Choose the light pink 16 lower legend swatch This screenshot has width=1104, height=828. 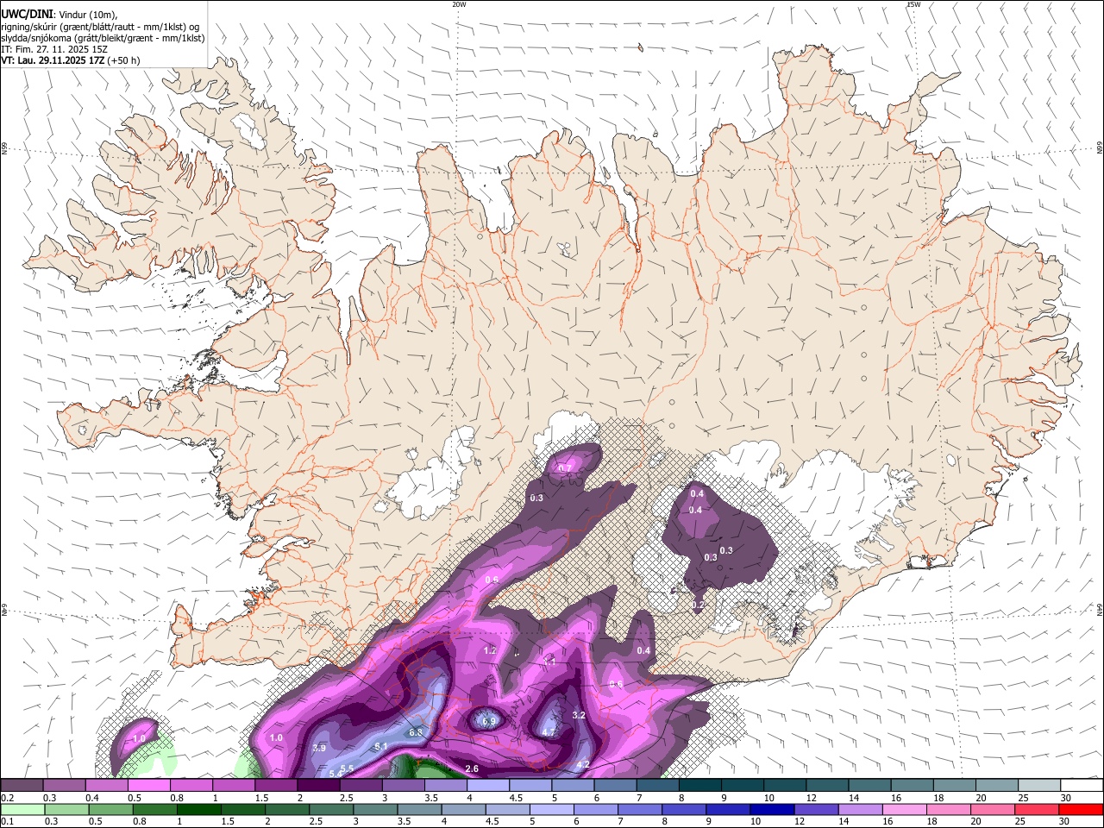point(903,809)
